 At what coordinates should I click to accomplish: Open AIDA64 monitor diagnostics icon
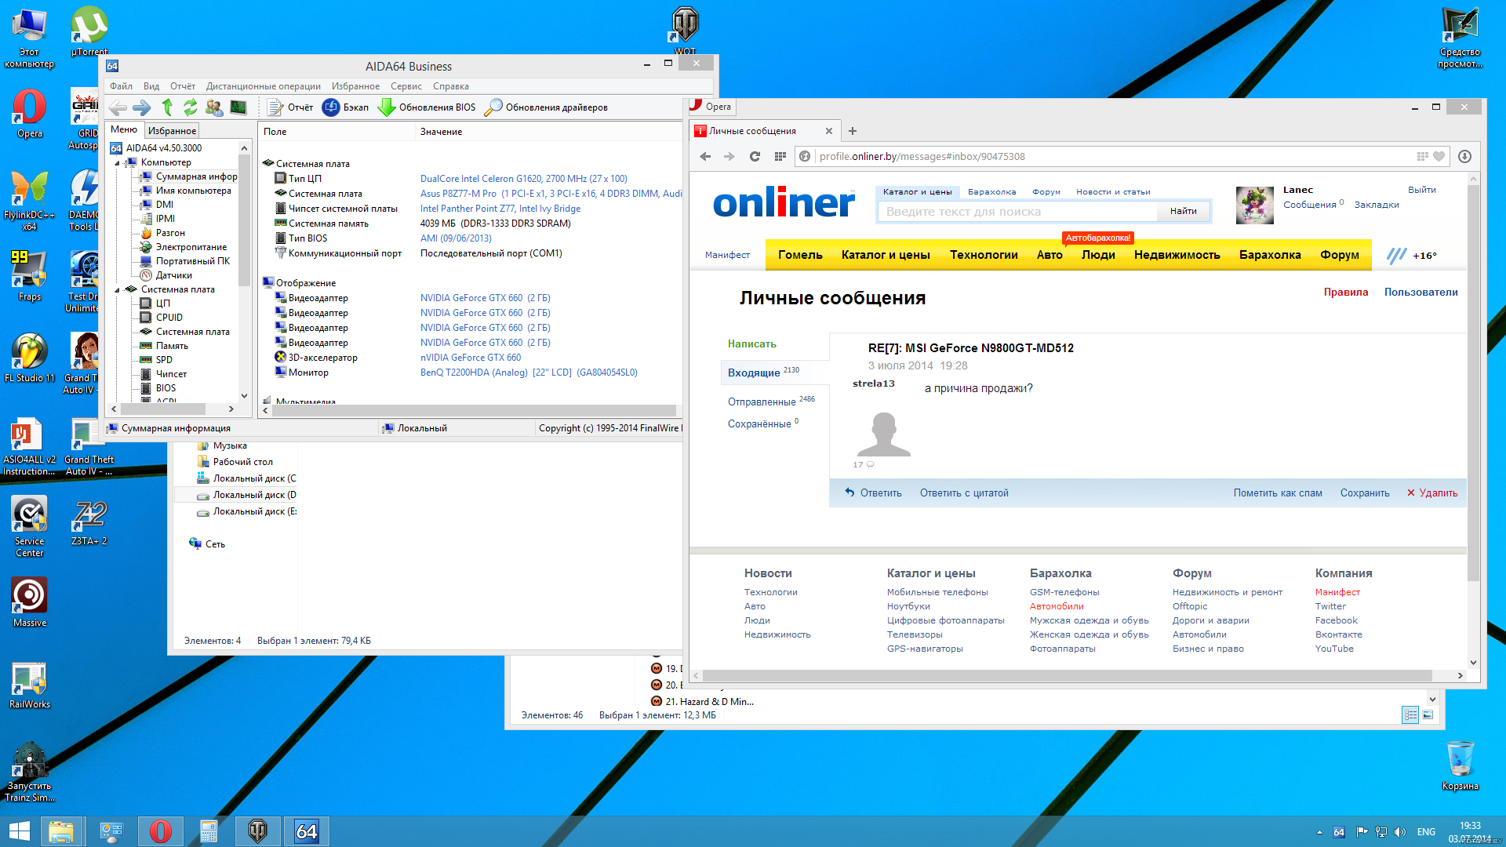tap(238, 107)
